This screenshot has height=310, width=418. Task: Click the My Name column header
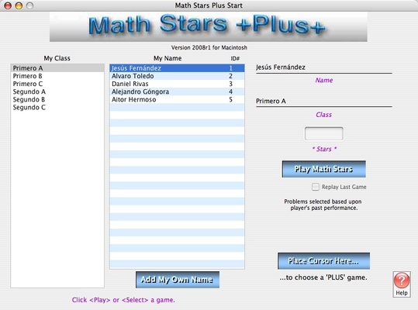(x=168, y=58)
